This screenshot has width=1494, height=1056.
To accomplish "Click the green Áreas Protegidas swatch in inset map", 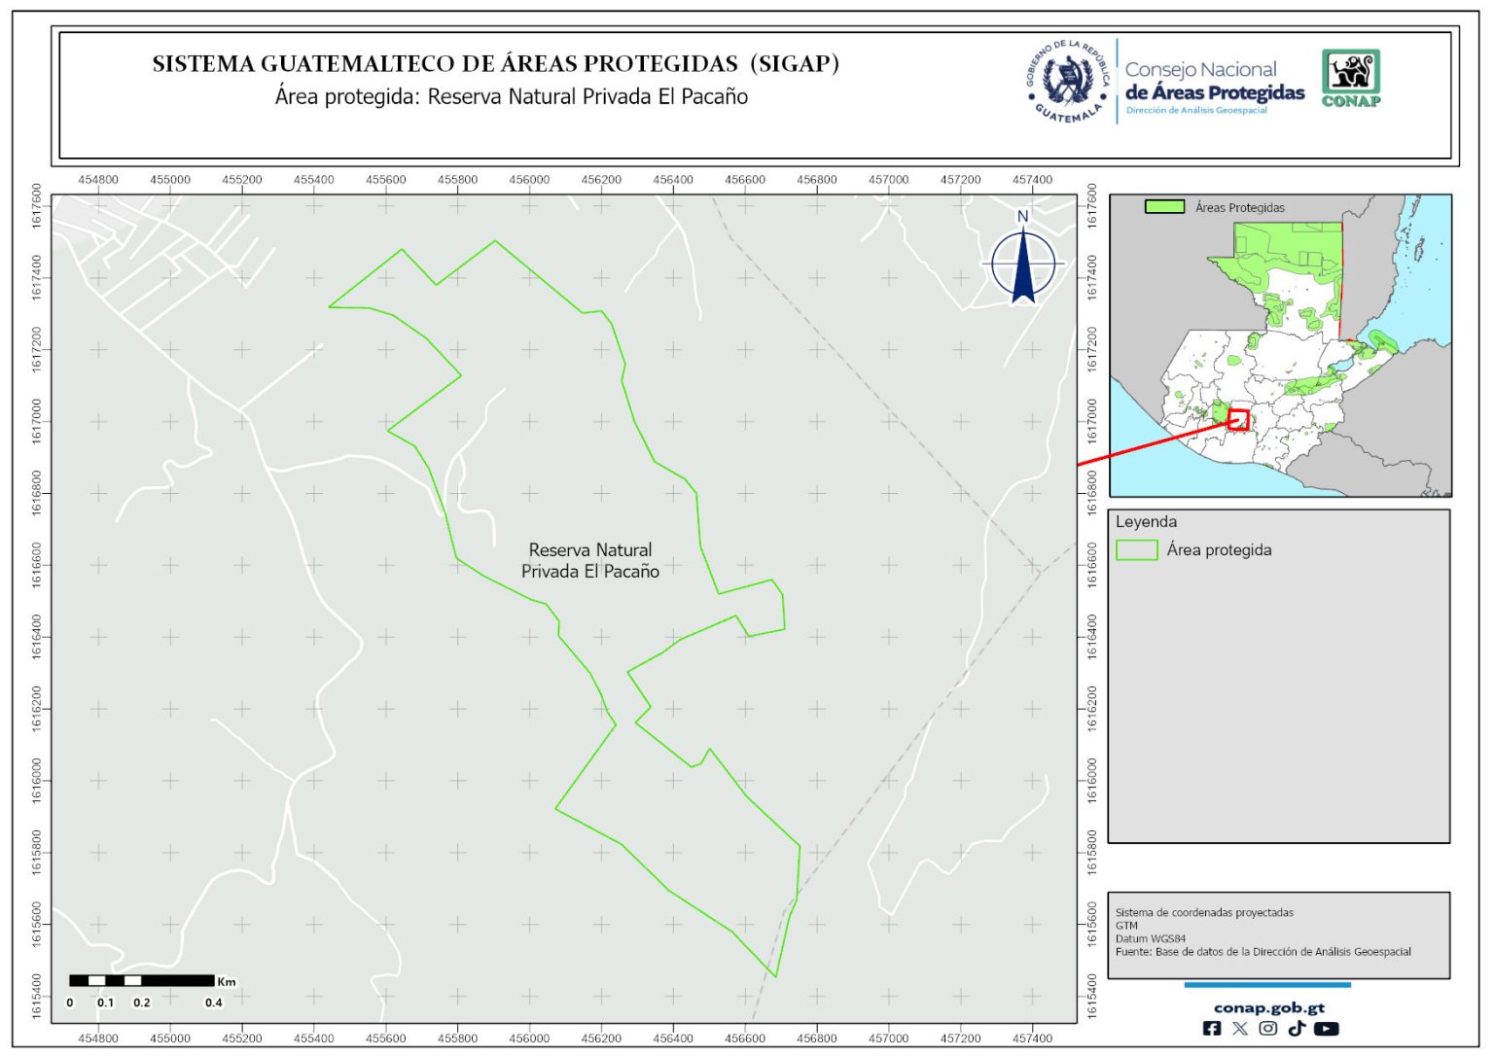I will point(1164,207).
